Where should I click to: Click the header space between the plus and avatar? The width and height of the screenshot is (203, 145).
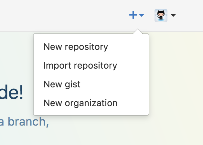coord(149,16)
